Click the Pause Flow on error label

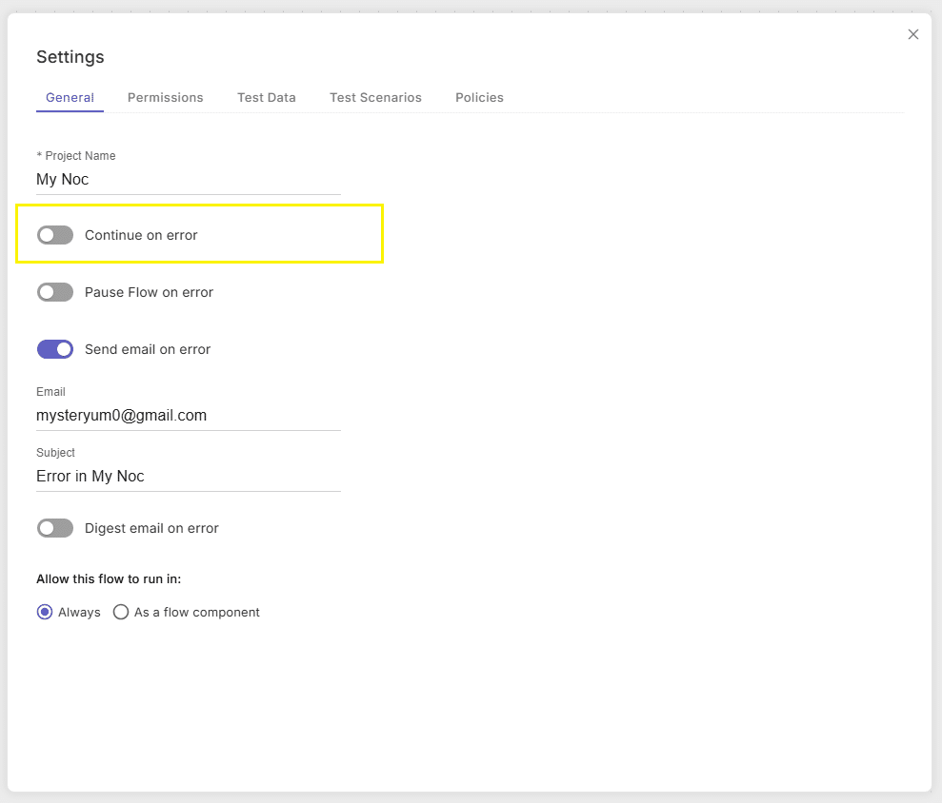pos(149,292)
